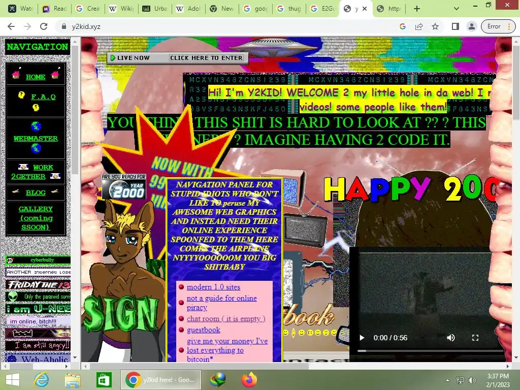This screenshot has width=520, height=390.
Task: Open the 'chat room ( it is empty )' link
Action: click(x=226, y=318)
